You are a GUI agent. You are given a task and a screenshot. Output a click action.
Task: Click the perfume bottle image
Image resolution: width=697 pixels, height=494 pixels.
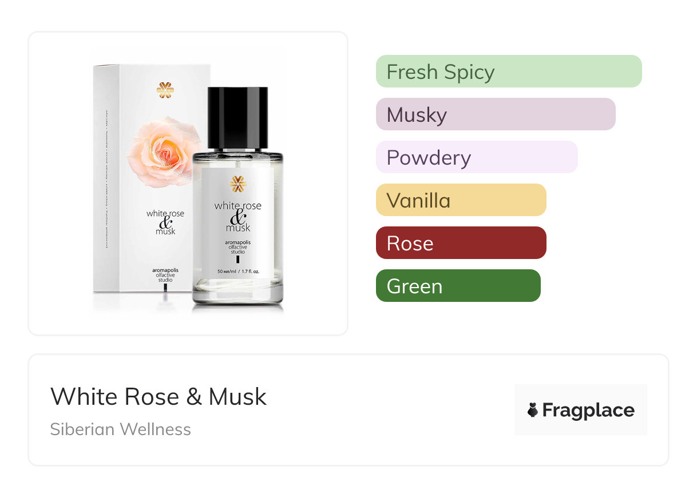tap(237, 197)
